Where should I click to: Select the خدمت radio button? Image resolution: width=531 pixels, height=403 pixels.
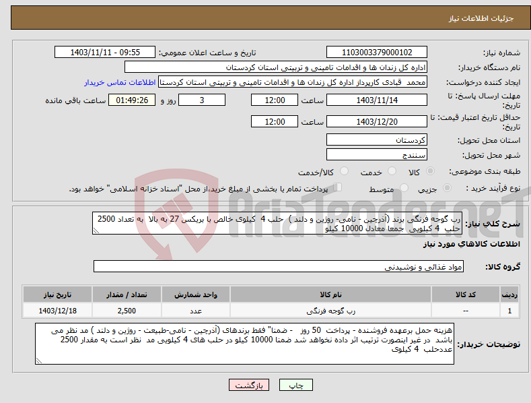pos(392,171)
